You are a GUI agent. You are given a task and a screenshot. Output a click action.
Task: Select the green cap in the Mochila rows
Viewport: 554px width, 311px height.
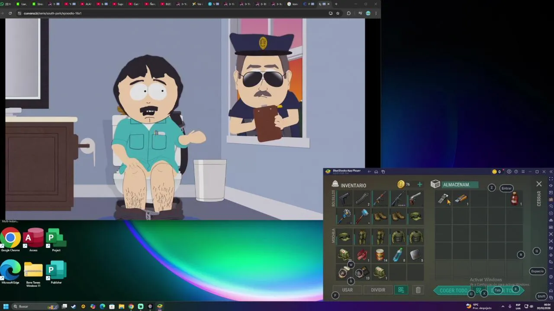tap(345, 237)
